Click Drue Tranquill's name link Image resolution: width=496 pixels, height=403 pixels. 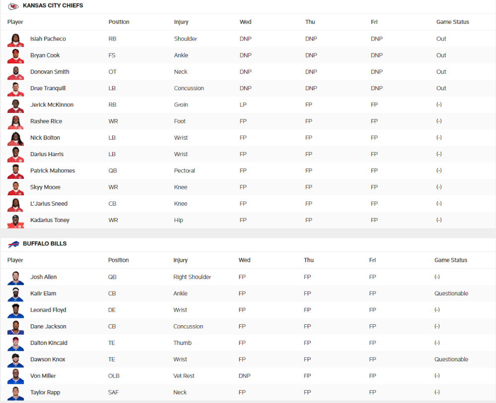tap(48, 88)
